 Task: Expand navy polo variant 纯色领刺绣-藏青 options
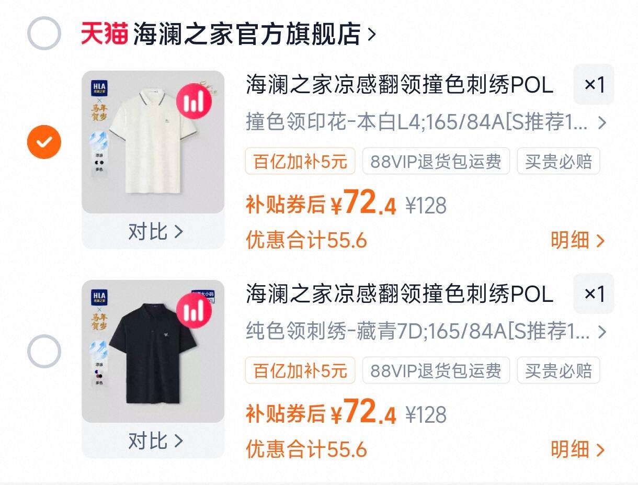pyautogui.click(x=426, y=332)
